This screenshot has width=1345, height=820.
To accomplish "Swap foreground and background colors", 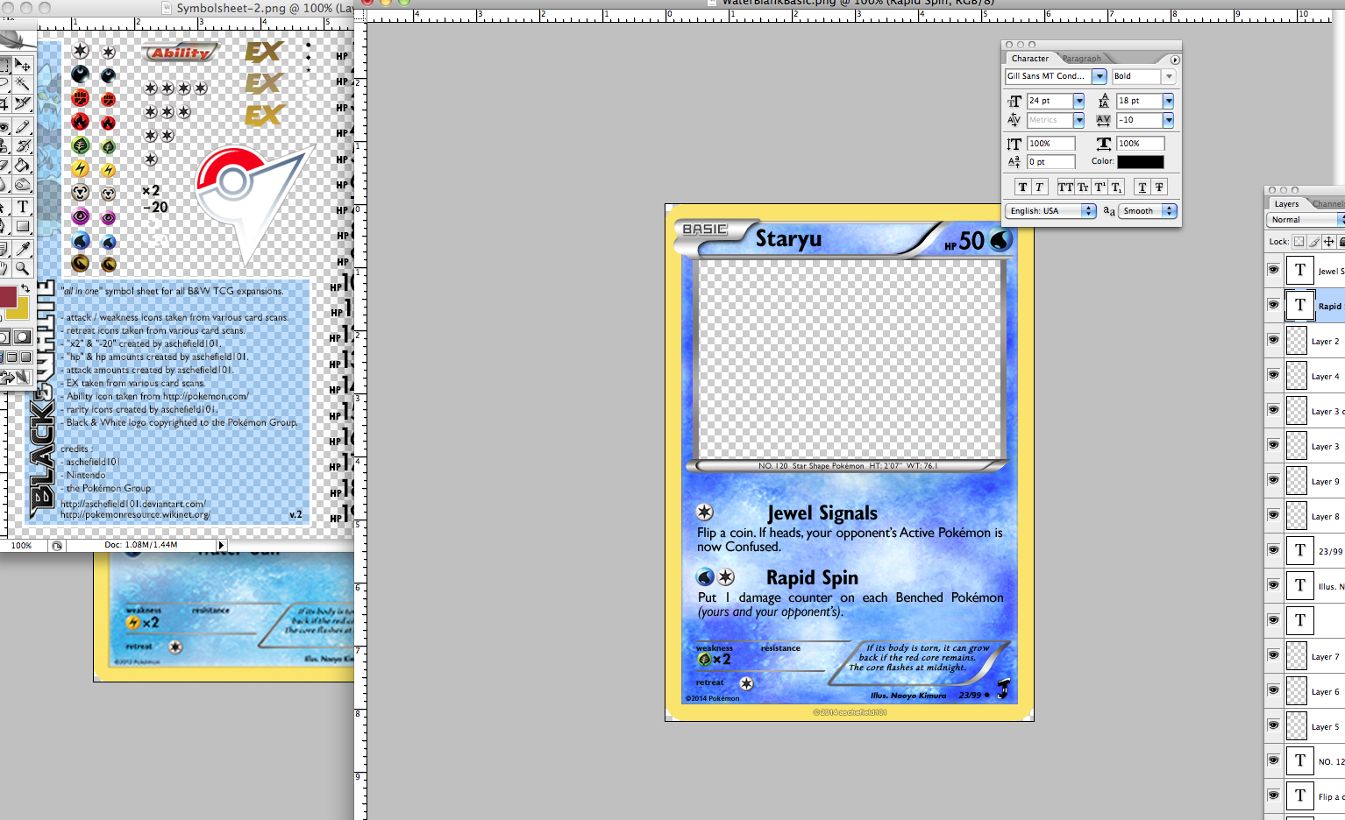I will pos(25,287).
